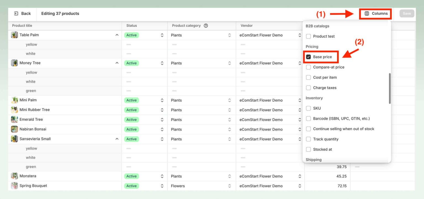The image size is (424, 199).
Task: Open the Vendor dropdown for Emerald Tree
Action: coord(300,120)
